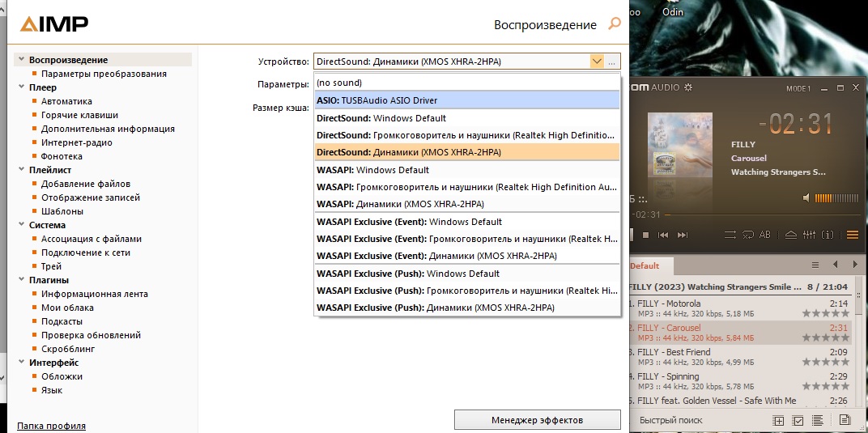Collapse the Воспроизведение tree section
Viewport: 868px width, 433px height.
[x=22, y=59]
